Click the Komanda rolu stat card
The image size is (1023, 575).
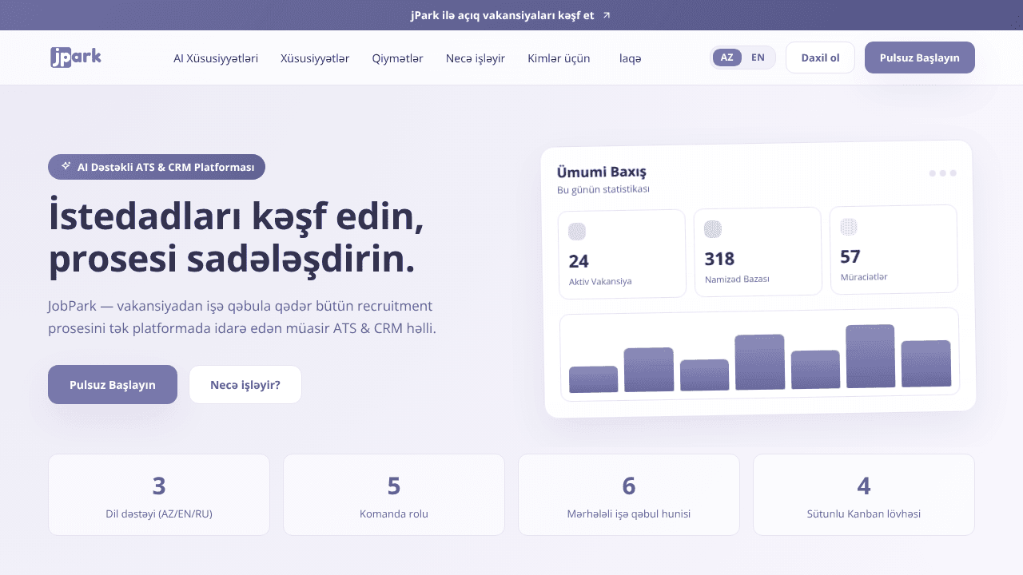[x=394, y=494]
